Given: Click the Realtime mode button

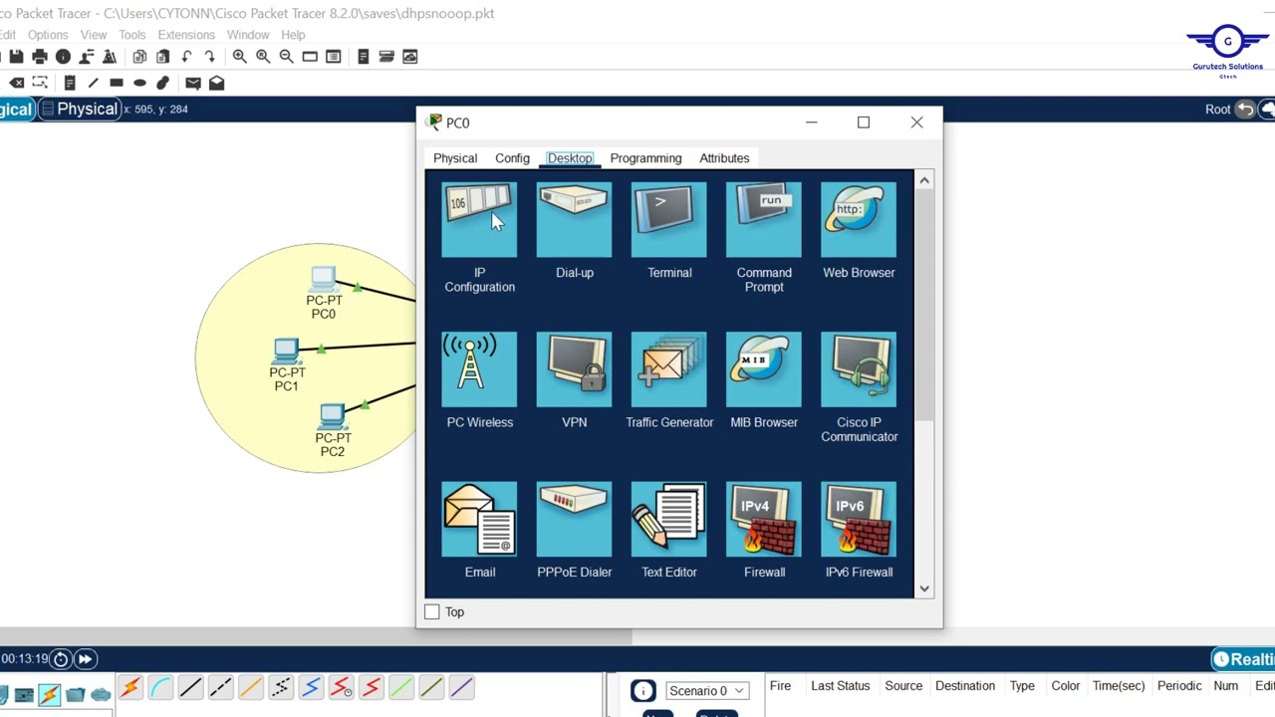Looking at the screenshot, I should pos(1242,659).
